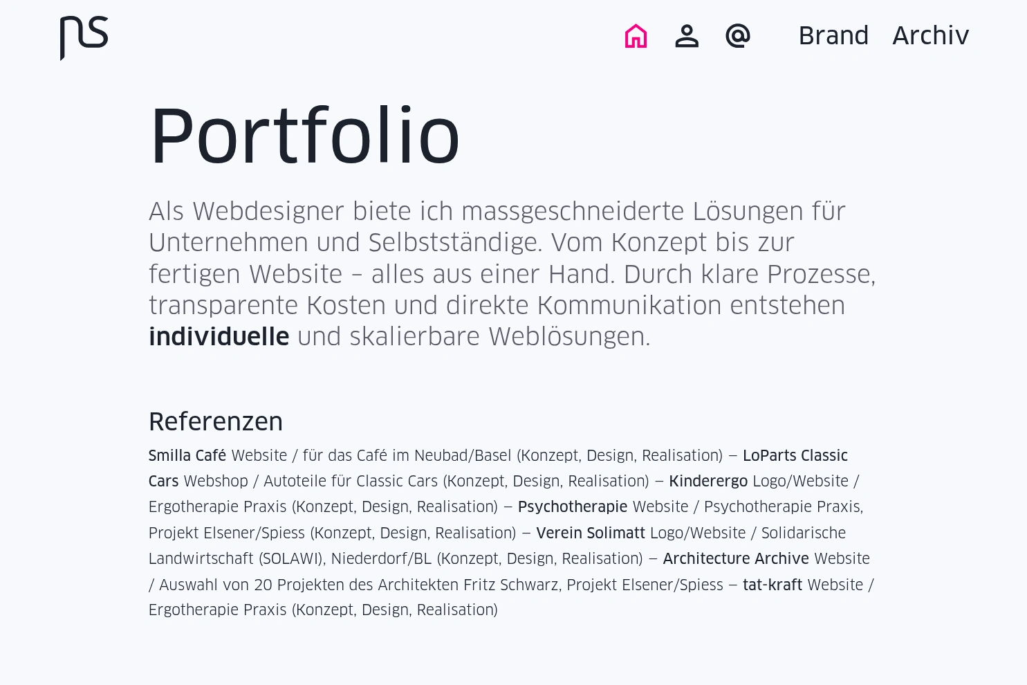1027x685 pixels.
Task: Open the Smilla Café project reference
Action: click(187, 456)
